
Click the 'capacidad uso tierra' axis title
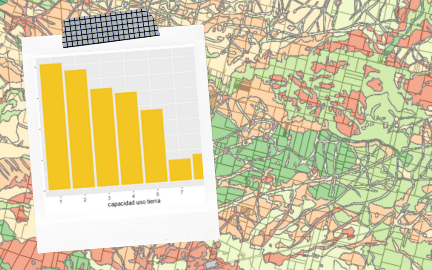click(x=134, y=203)
